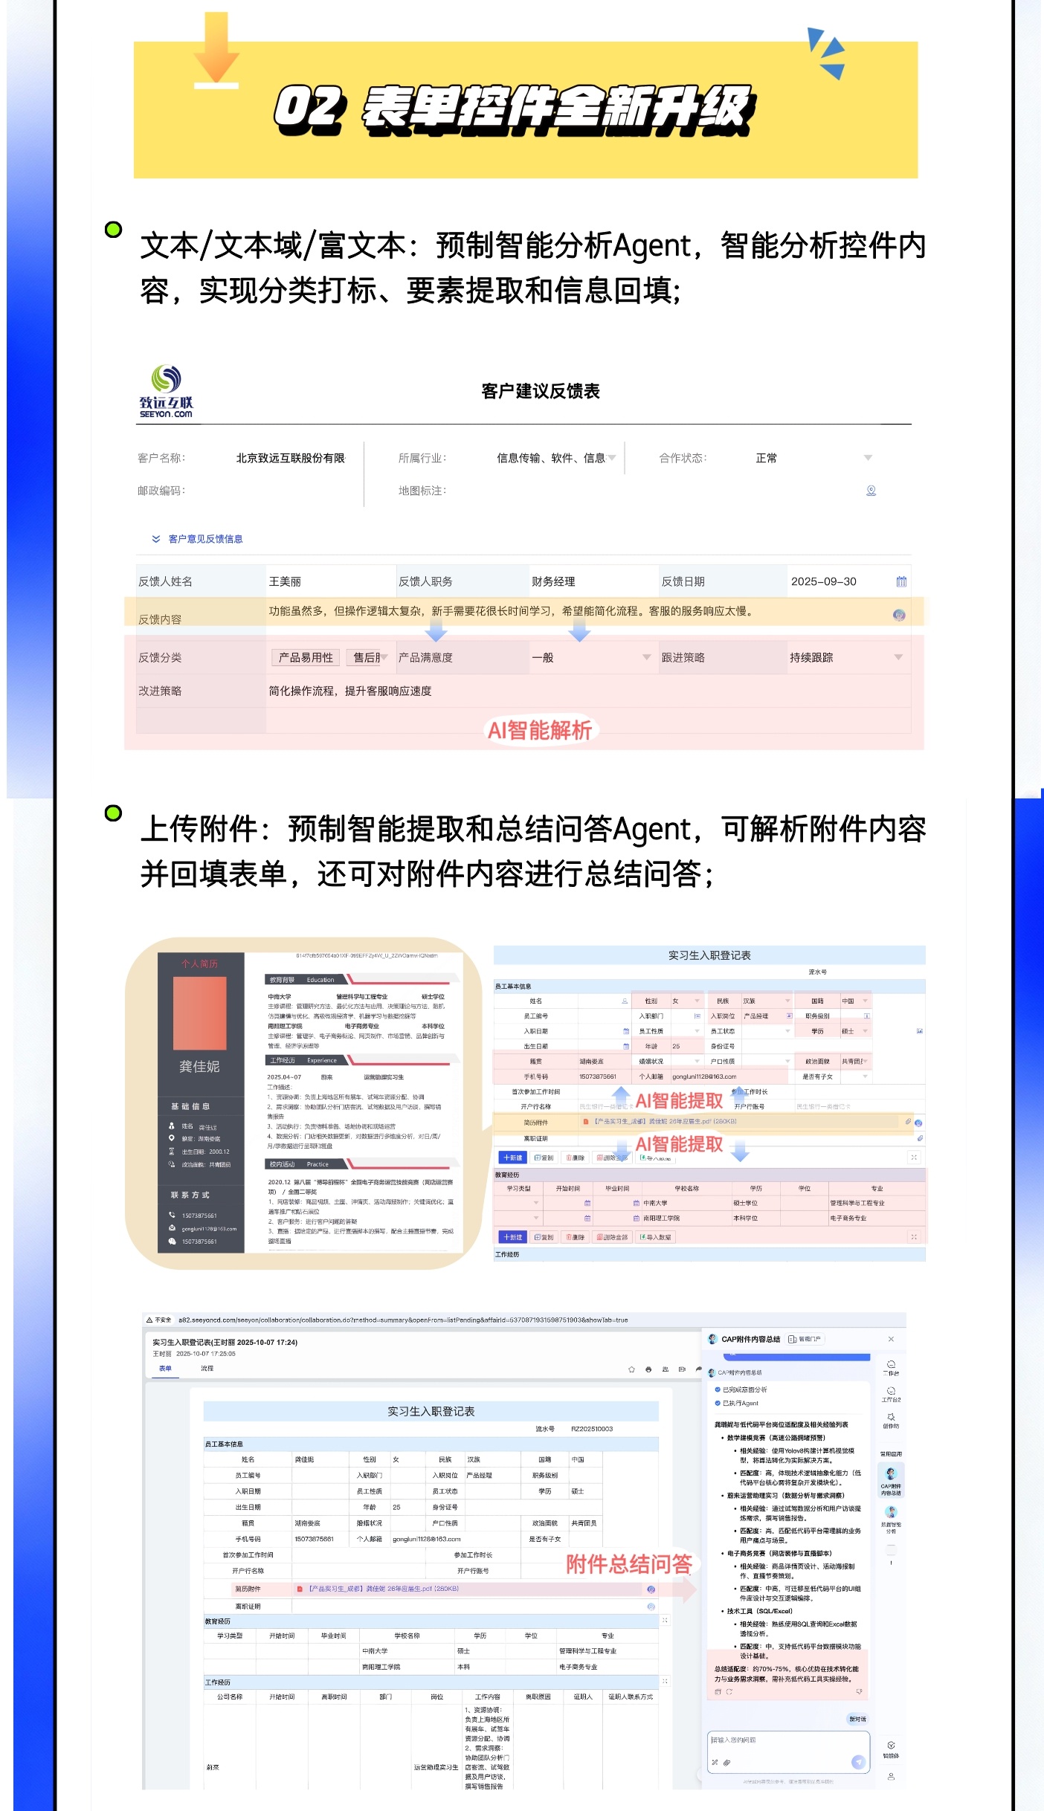The height and width of the screenshot is (1811, 1044).
Task: Switch to the 表单 tab
Action: click(x=165, y=1368)
